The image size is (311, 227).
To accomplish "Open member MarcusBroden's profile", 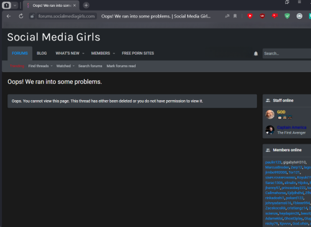I will pos(277,167).
